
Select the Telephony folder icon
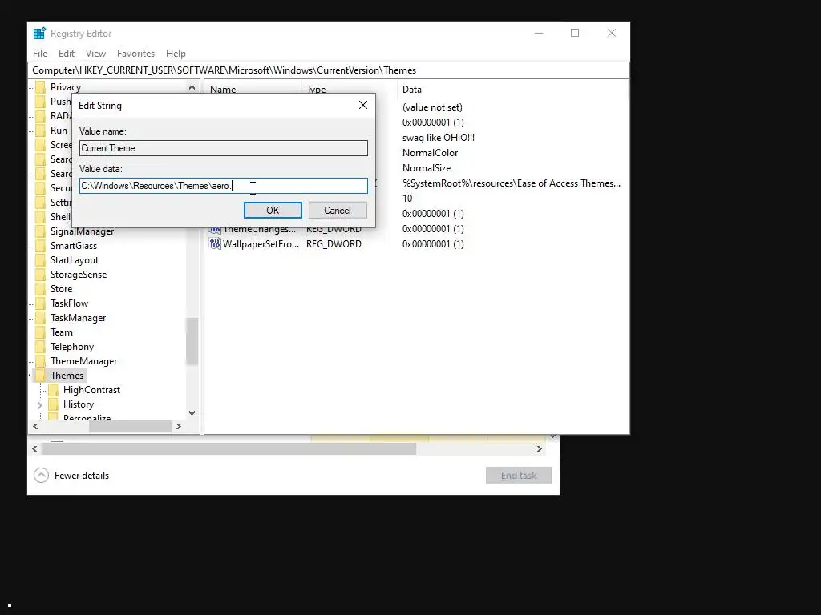pos(40,347)
